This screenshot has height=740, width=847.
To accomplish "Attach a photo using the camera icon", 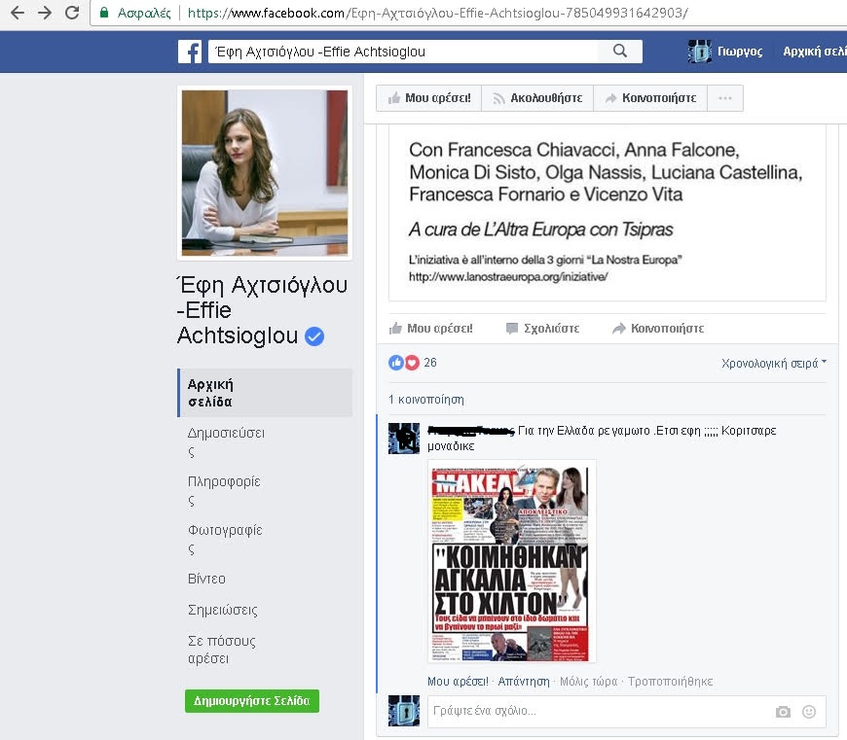I will (x=783, y=712).
